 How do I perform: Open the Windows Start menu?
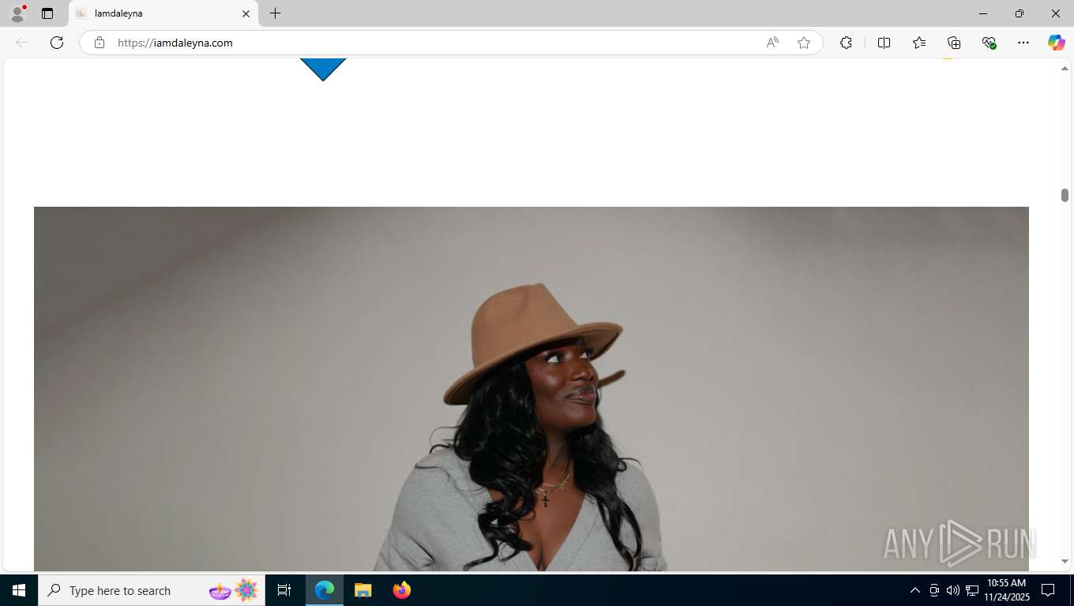point(19,590)
